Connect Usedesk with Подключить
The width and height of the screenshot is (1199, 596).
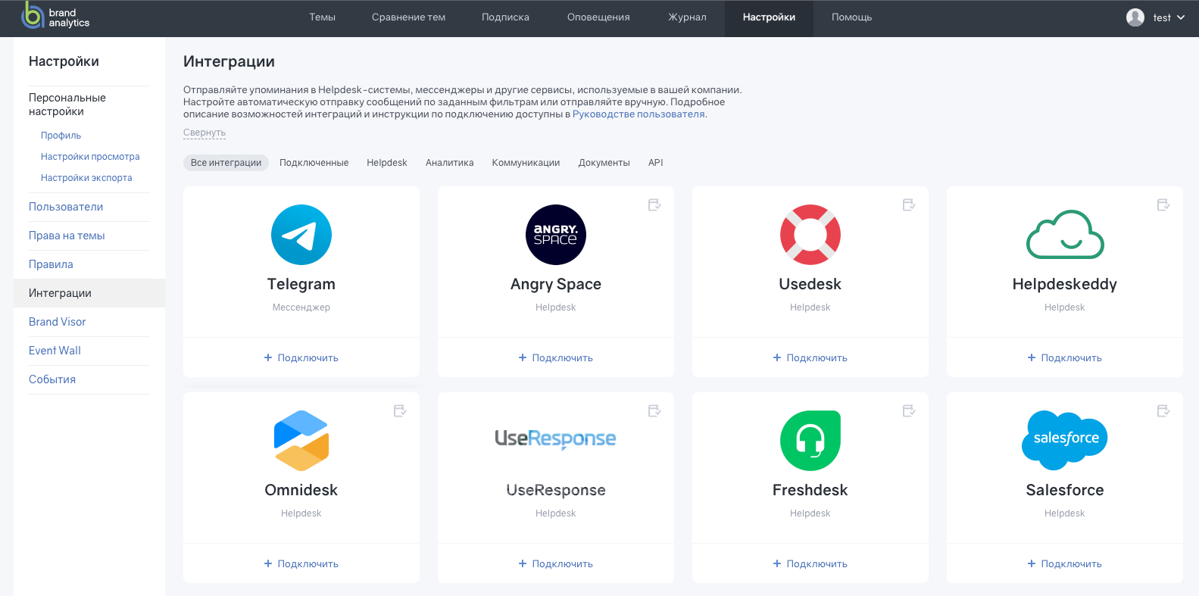pos(810,357)
